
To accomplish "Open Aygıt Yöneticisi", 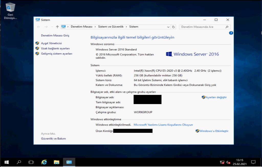I will click(x=51, y=43).
